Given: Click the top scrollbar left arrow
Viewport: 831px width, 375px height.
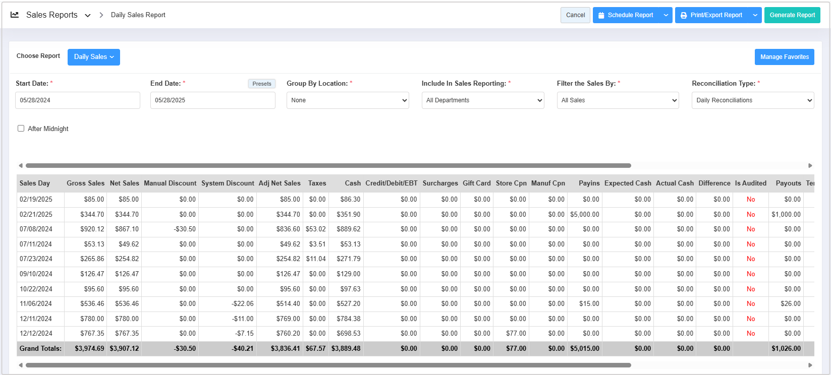Looking at the screenshot, I should [21, 165].
